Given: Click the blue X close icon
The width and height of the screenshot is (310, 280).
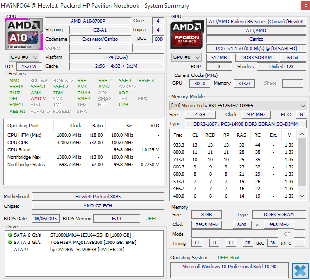Looking at the screenshot, I should tap(300, 270).
